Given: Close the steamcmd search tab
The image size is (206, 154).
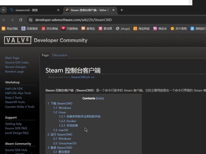Looking at the screenshot, I should pyautogui.click(x=58, y=10).
